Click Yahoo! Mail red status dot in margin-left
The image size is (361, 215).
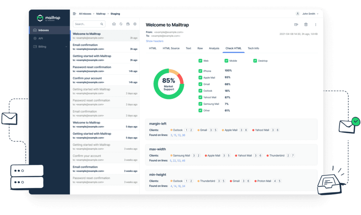point(253,130)
